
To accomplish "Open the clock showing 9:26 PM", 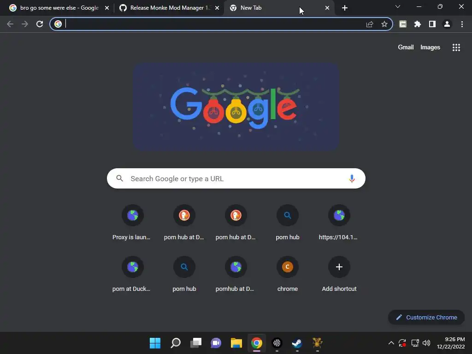I will pyautogui.click(x=451, y=343).
